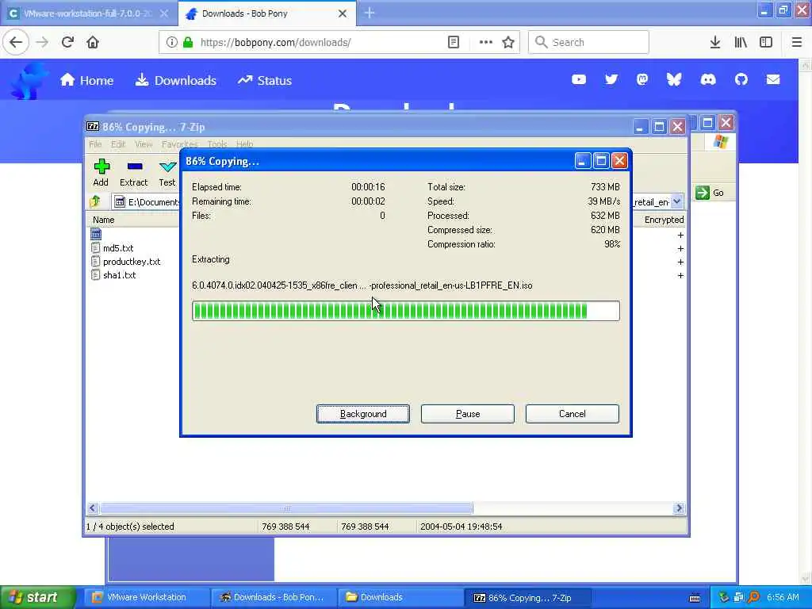Open Bob Pony's Mastodon icon link
Viewport: 812px width, 609px height.
pyautogui.click(x=642, y=79)
